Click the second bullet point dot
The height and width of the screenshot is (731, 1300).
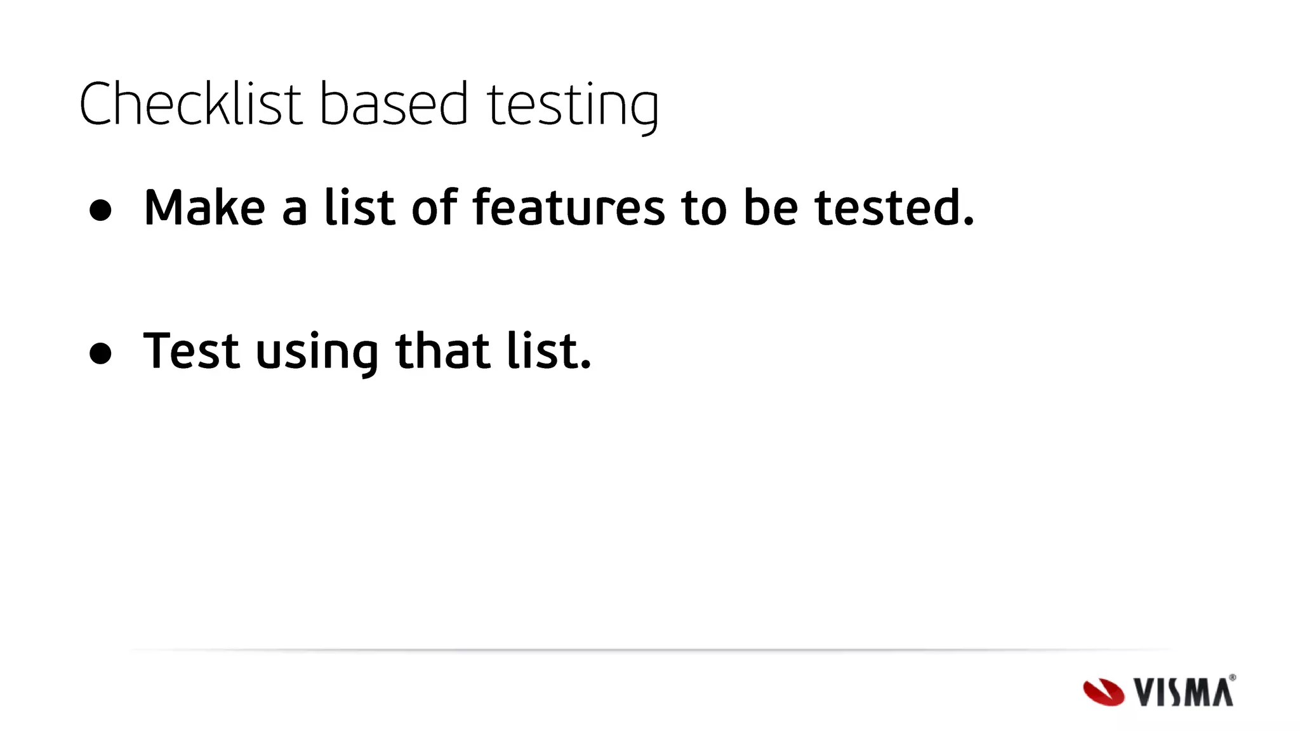[x=100, y=353]
